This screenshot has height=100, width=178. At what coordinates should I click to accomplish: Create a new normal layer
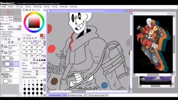tap(3, 39)
